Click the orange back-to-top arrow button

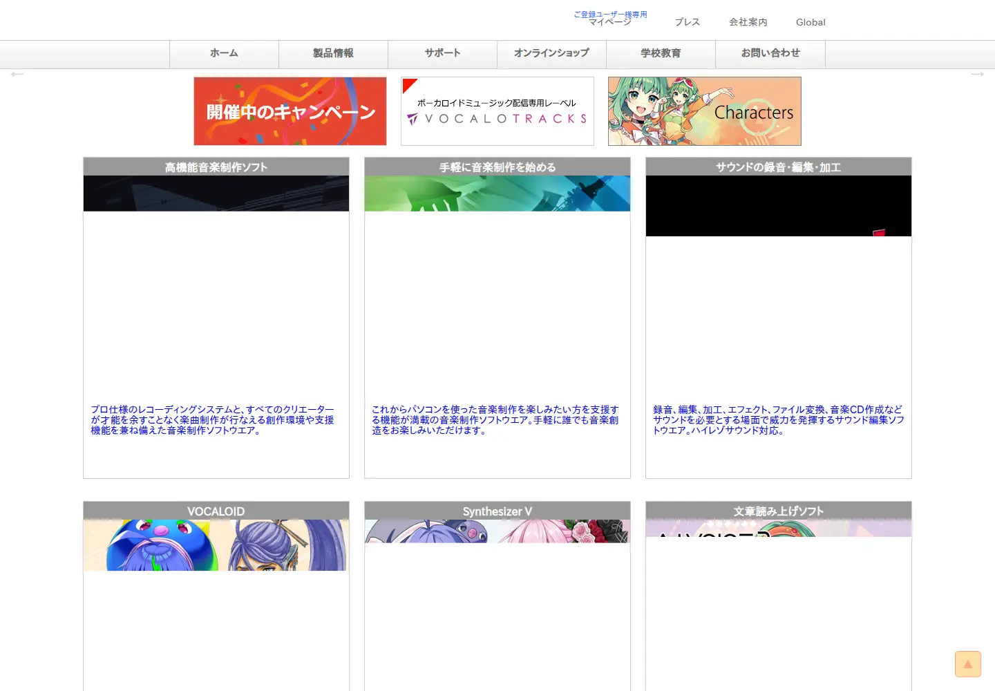[968, 664]
